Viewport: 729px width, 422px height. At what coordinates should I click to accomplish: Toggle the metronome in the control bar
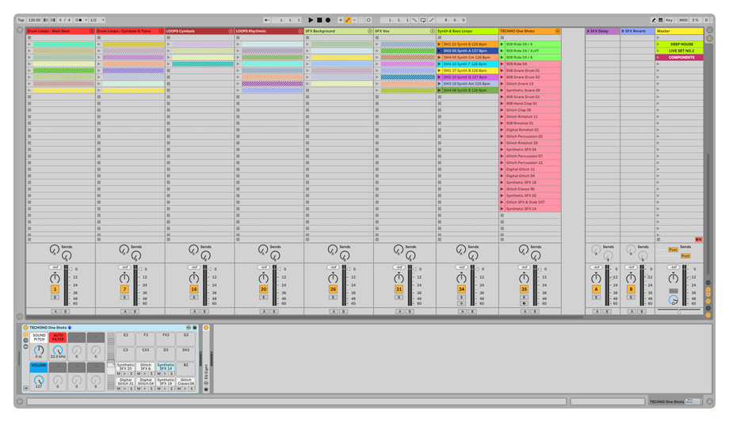pyautogui.click(x=78, y=20)
